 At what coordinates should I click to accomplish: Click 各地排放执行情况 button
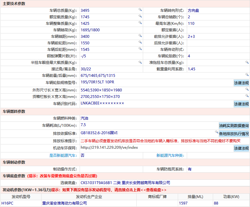[x=234, y=134]
